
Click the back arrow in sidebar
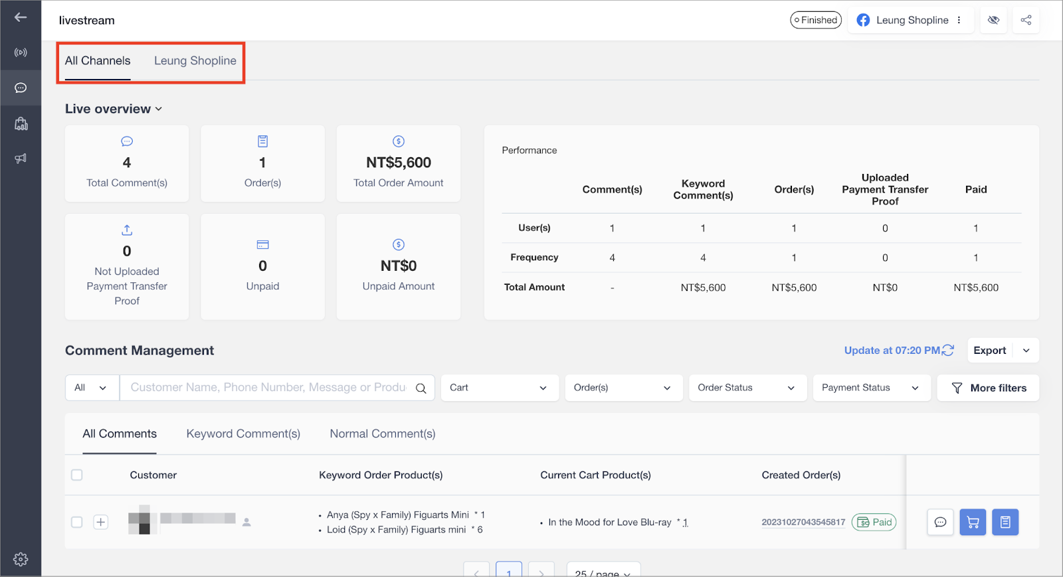[21, 17]
